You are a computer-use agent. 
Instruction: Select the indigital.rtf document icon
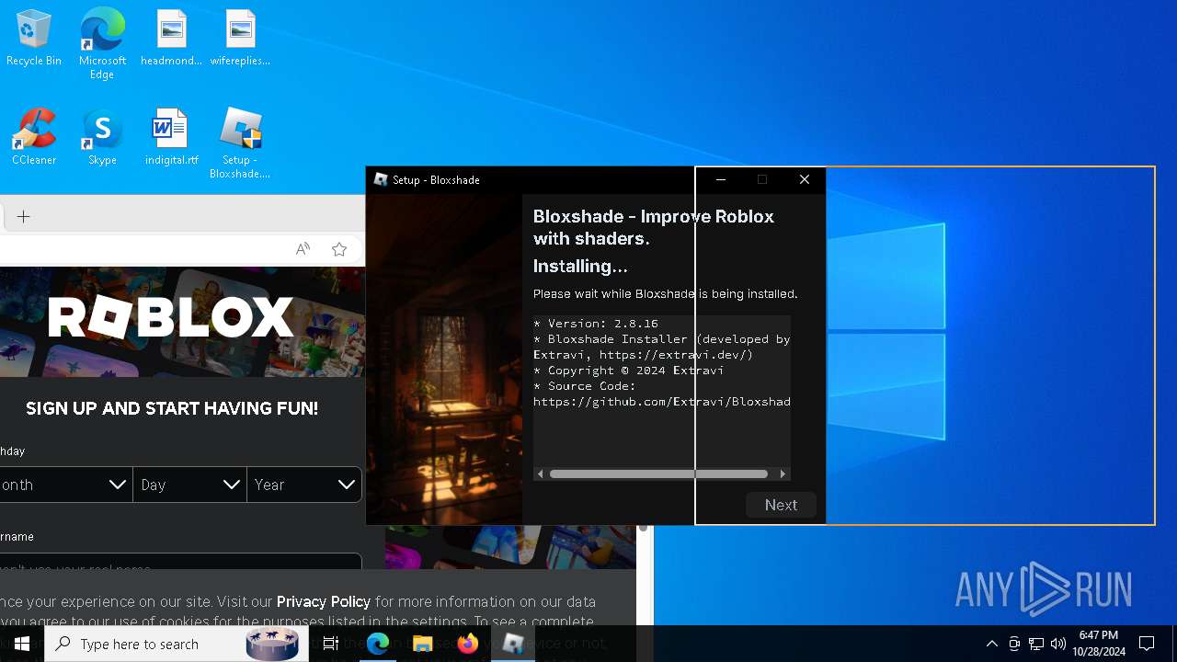coord(171,137)
